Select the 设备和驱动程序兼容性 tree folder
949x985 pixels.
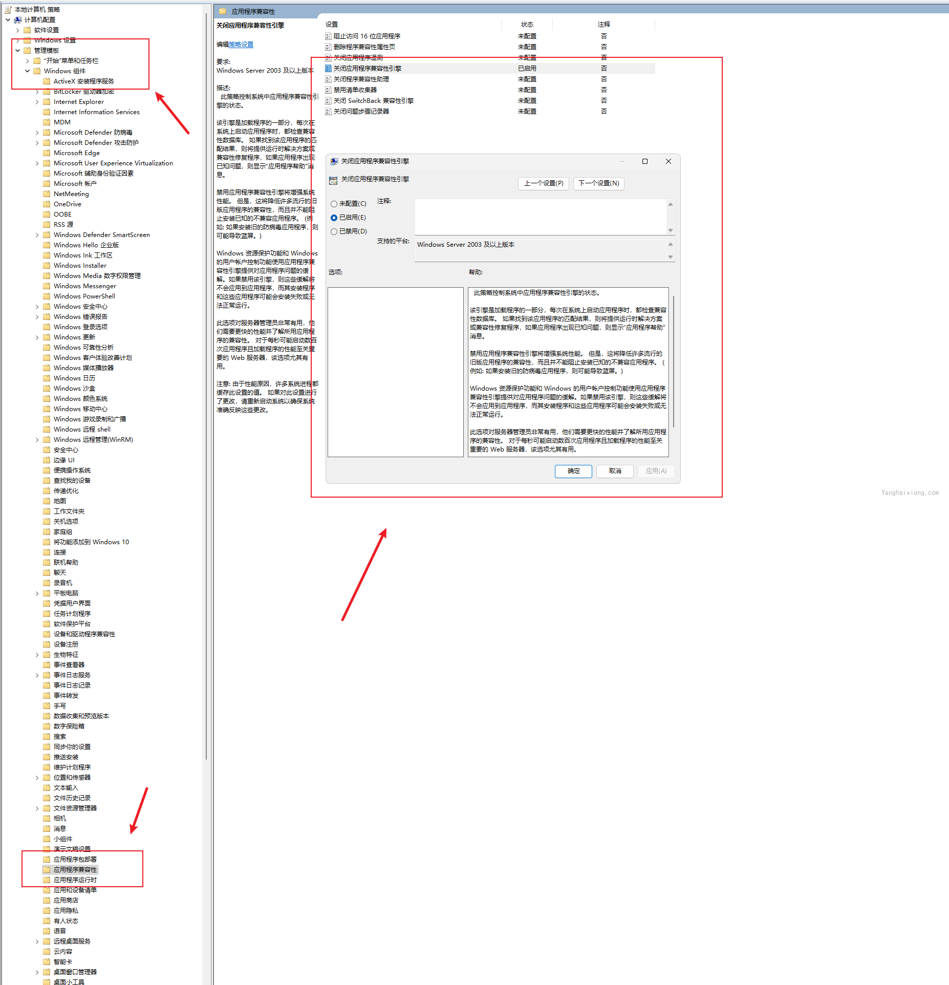[x=84, y=634]
